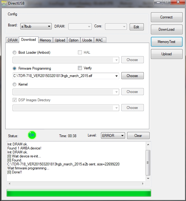Select the Kernel radio button
The image size is (186, 201).
pos(14,84)
